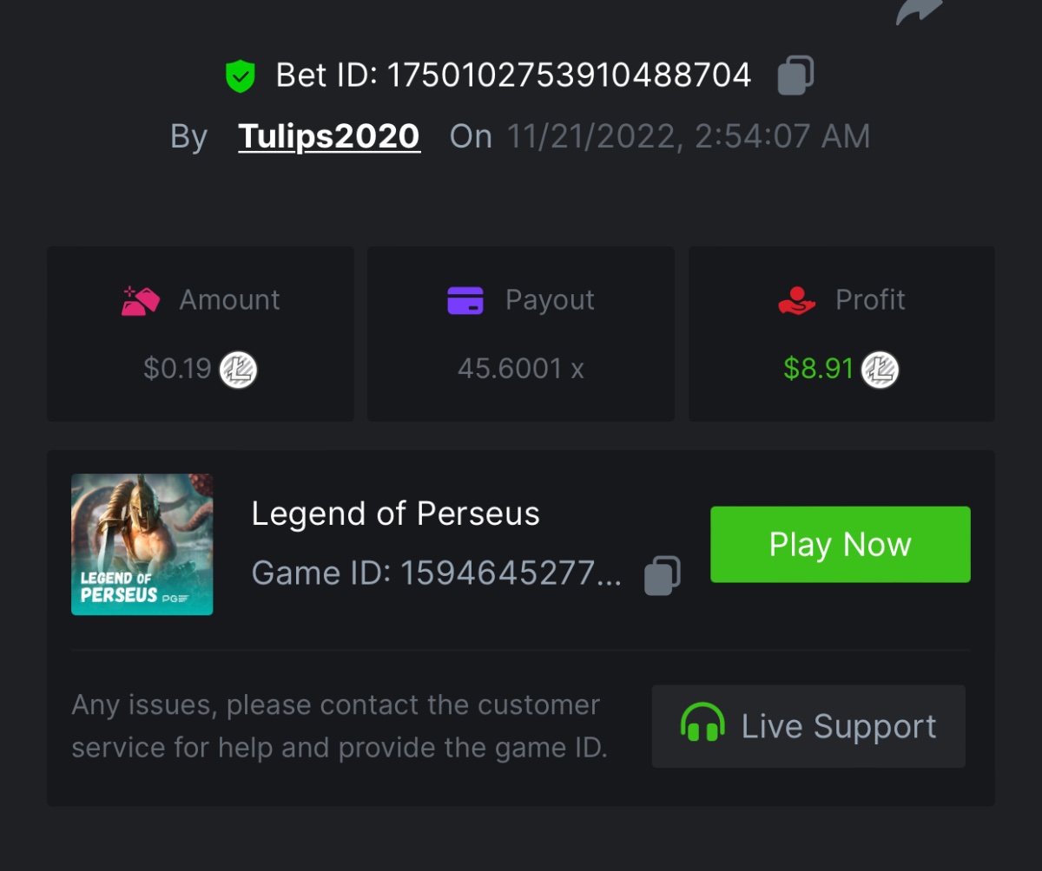The width and height of the screenshot is (1042, 871).
Task: Click the truncated Game ID number
Action: coord(510,573)
